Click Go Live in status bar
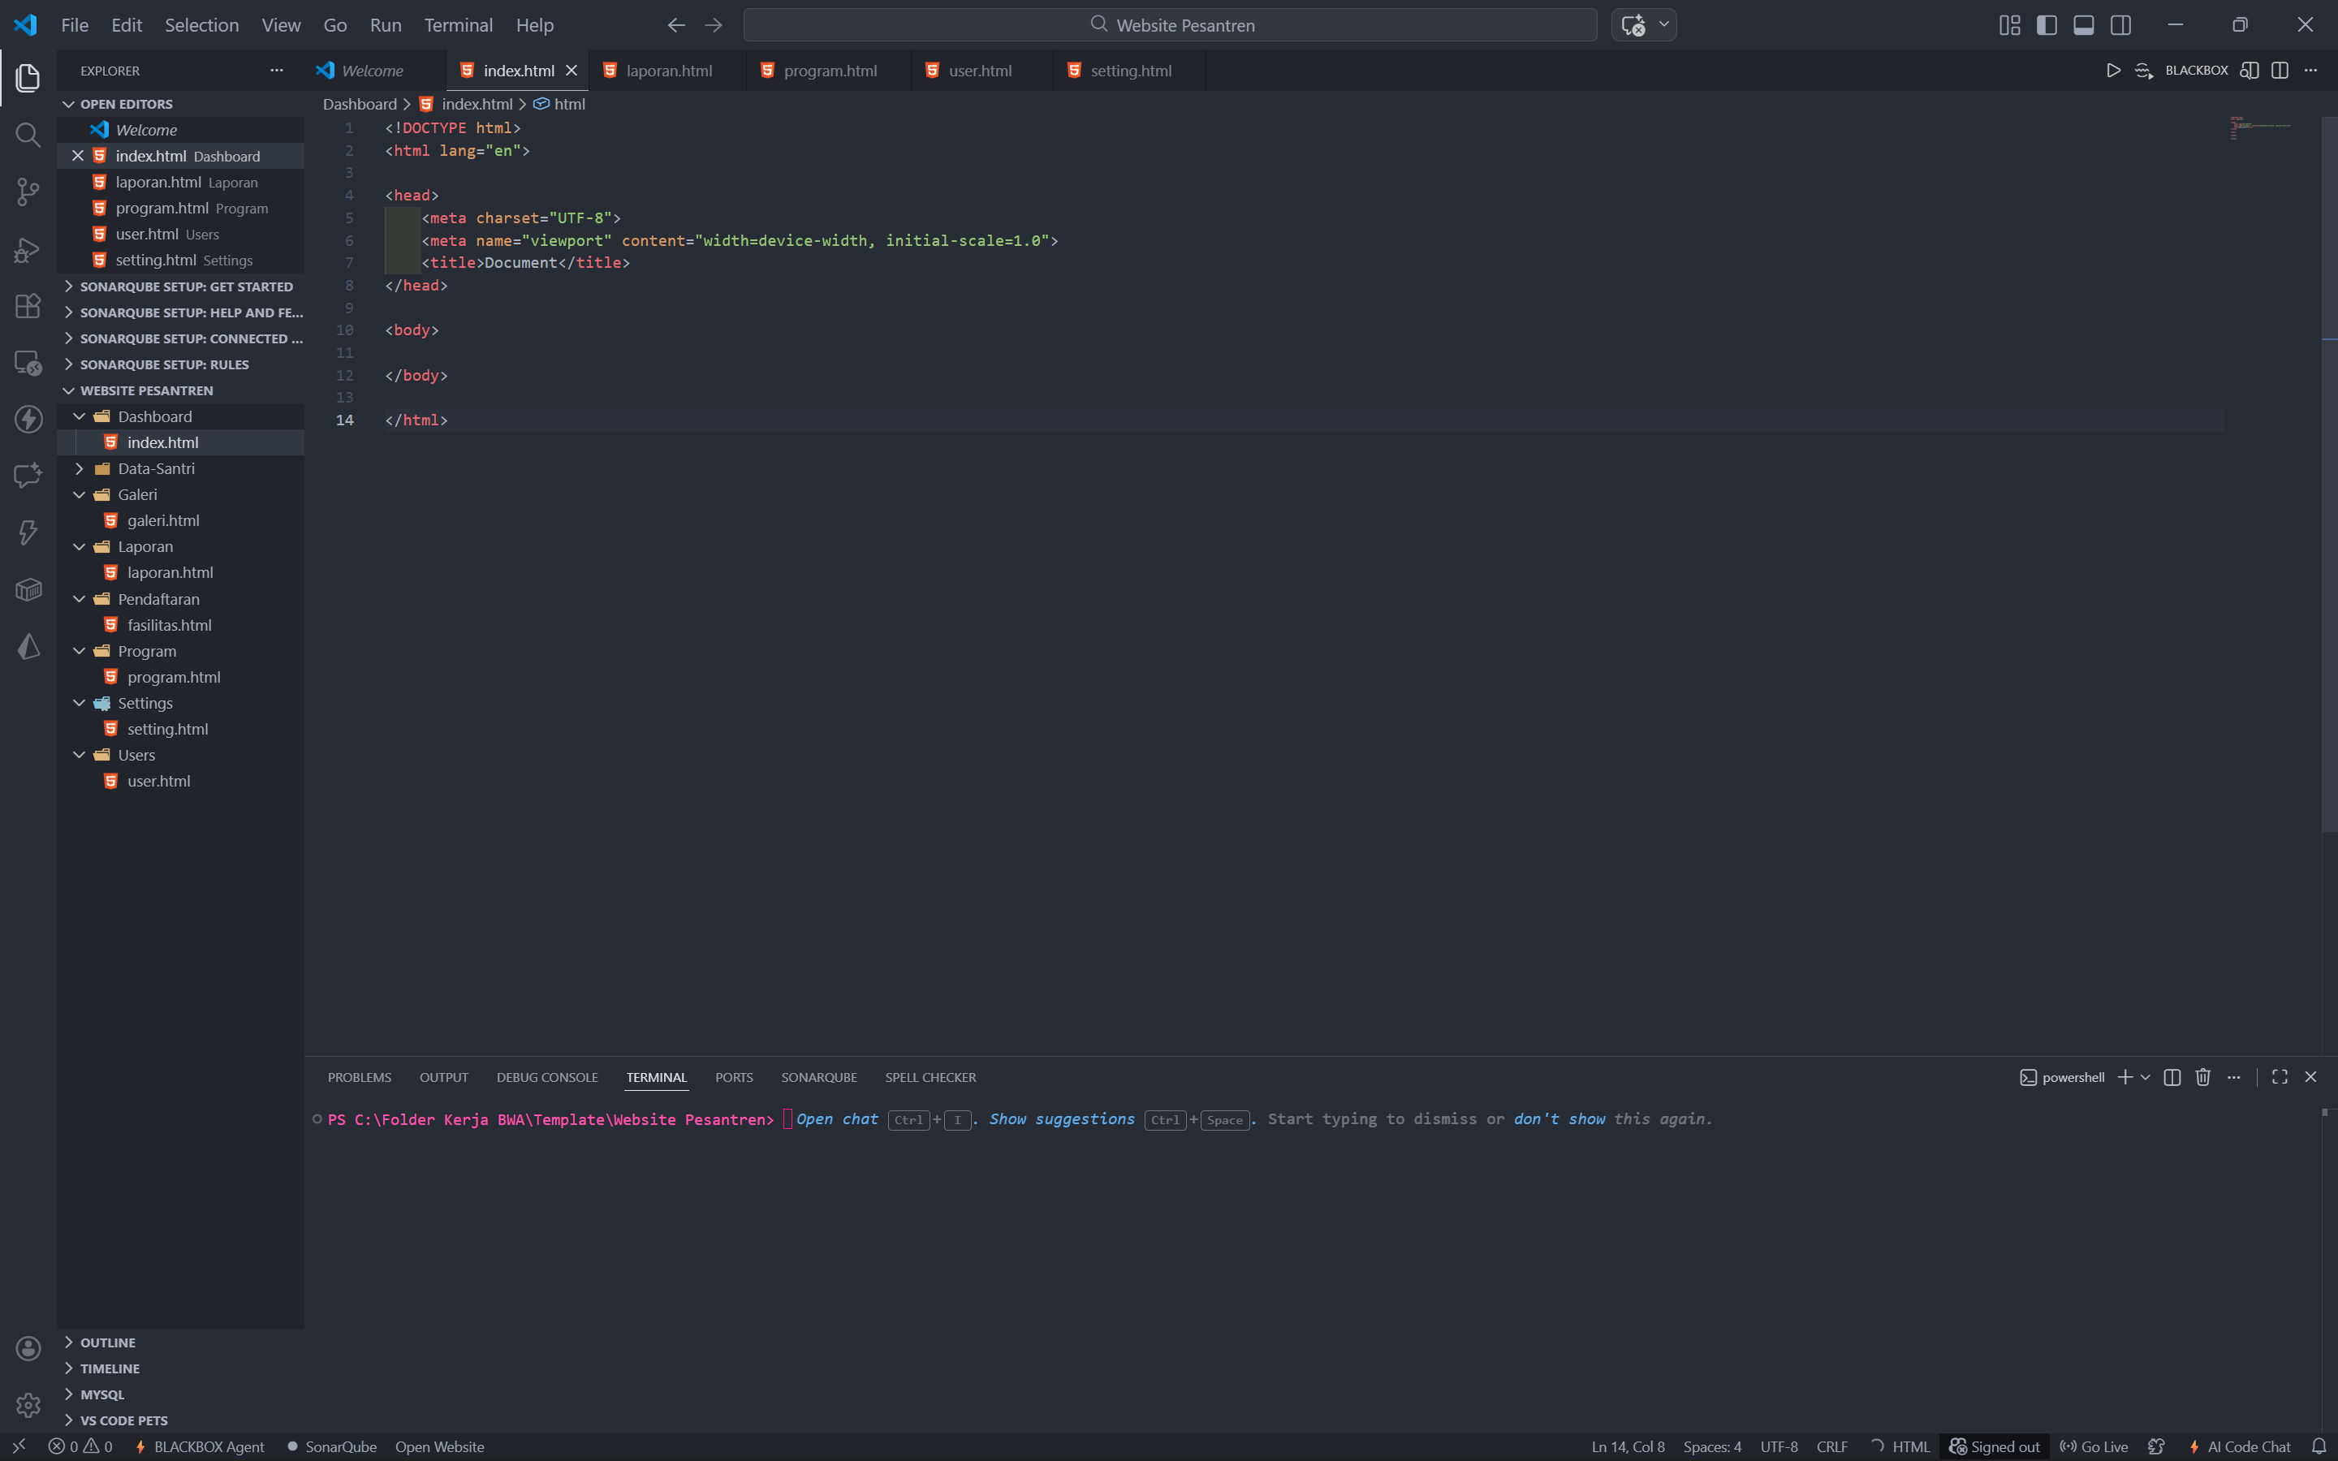 click(x=2094, y=1446)
